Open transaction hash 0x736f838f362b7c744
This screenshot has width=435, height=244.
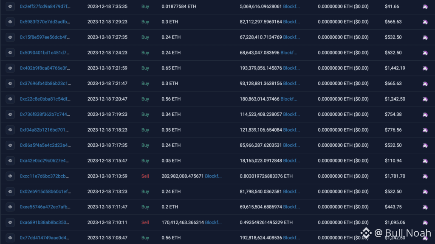(x=45, y=114)
